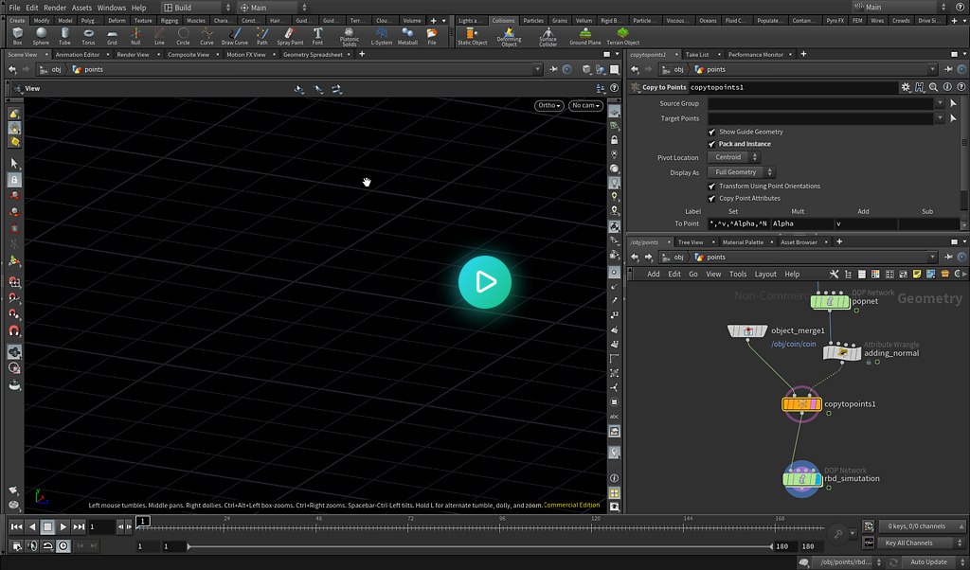Select the Circle shelf tool
Viewport: 970px width, 570px height.
[183, 36]
